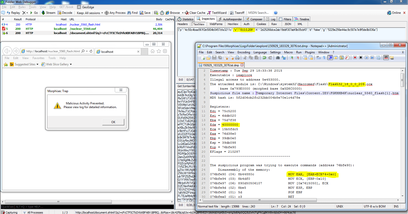Open Notepad++ Plugins menu
This screenshot has height=214, width=408.
click(310, 52)
